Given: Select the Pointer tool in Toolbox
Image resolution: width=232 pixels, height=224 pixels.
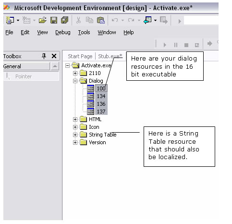Looking at the screenshot, I should (x=24, y=76).
